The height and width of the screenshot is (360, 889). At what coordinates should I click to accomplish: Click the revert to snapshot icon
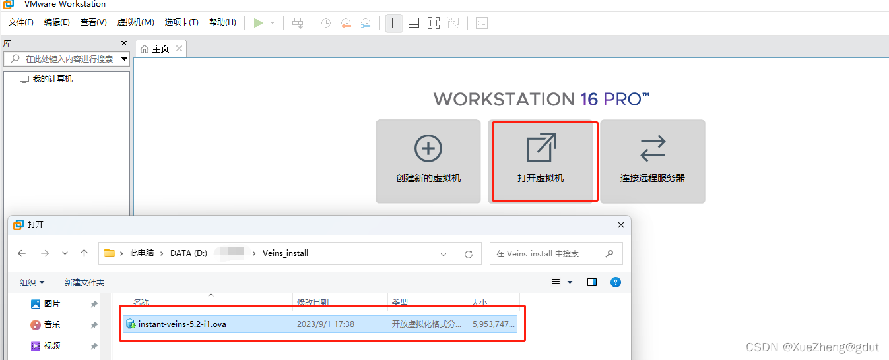pos(346,23)
